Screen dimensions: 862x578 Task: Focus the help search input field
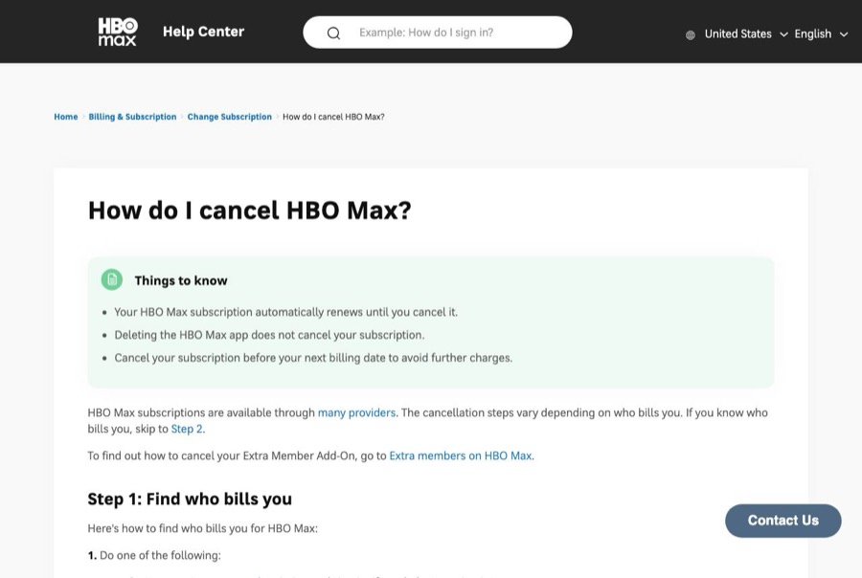click(x=438, y=33)
